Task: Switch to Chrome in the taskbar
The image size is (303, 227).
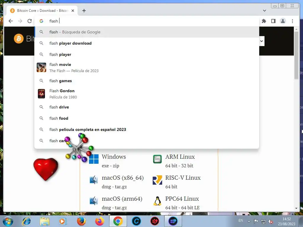Action: (118, 221)
